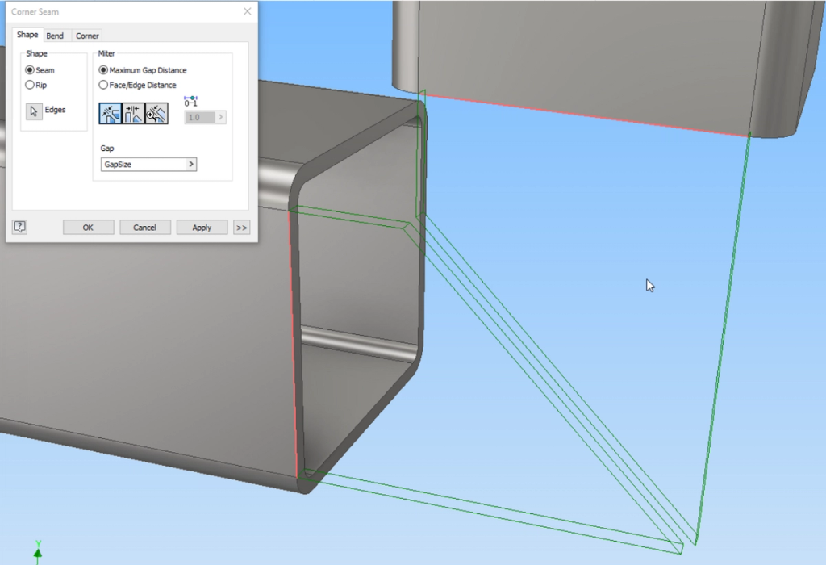Screen dimensions: 826x565
Task: Apply the corner seam settings
Action: 202,227
